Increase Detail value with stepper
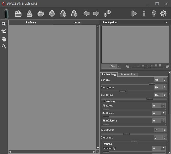 click(164, 79)
